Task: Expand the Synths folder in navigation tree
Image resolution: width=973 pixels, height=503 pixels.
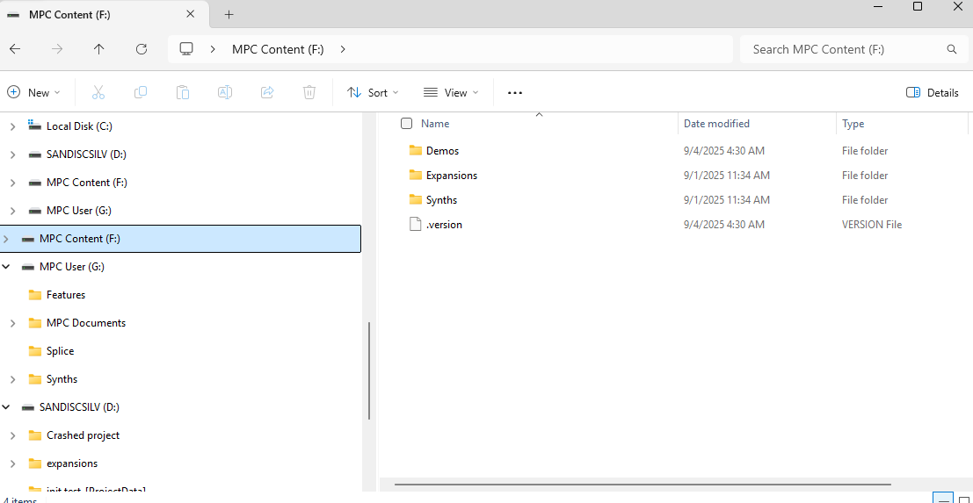Action: 13,379
